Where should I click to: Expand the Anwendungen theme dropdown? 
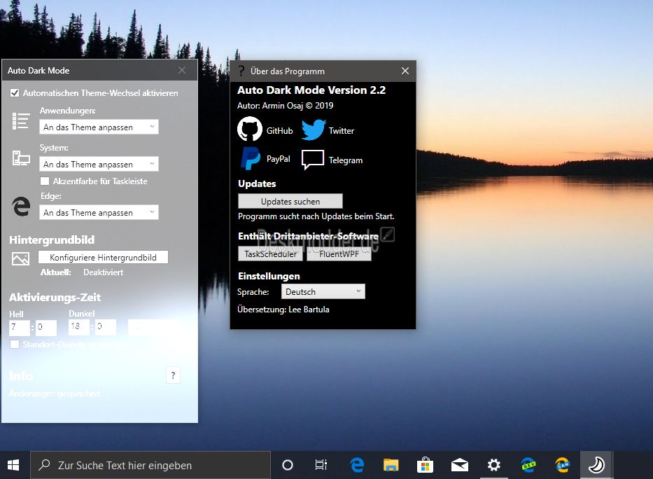[x=99, y=127]
